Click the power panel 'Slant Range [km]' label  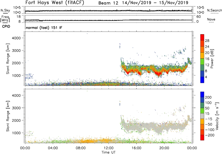tap(8, 59)
